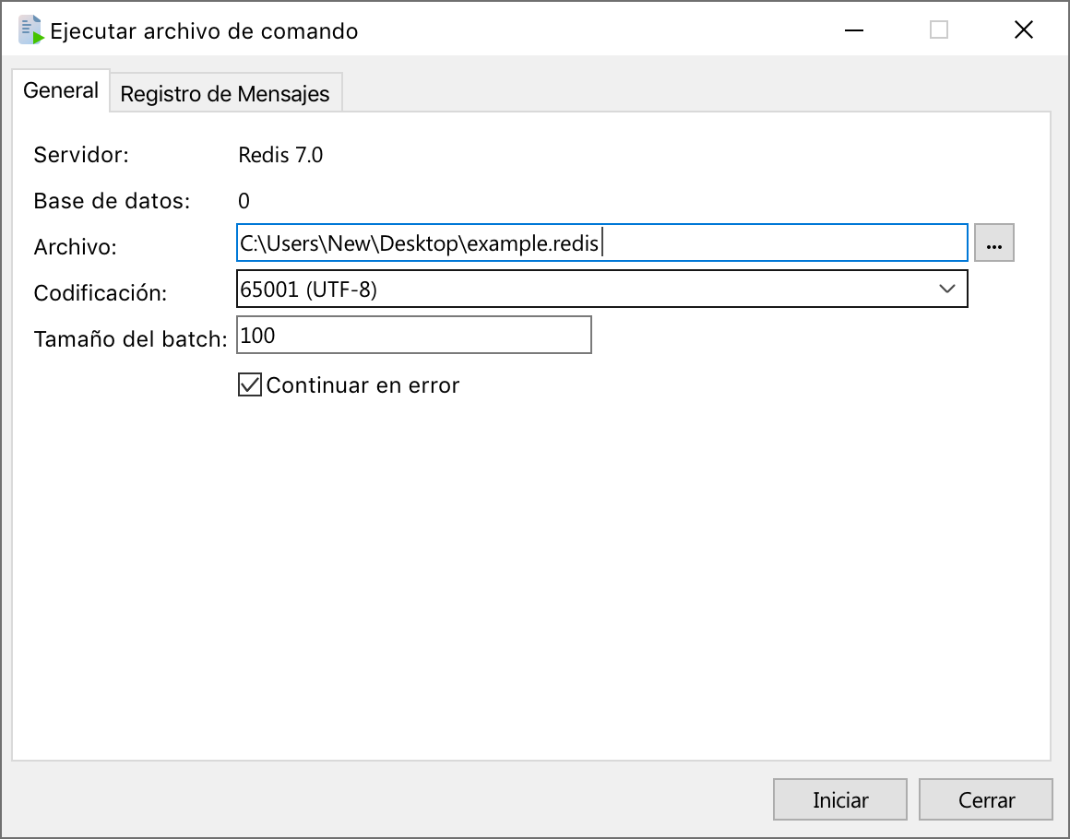The image size is (1070, 839).
Task: Click the Continuar en error label text
Action: coord(363,385)
